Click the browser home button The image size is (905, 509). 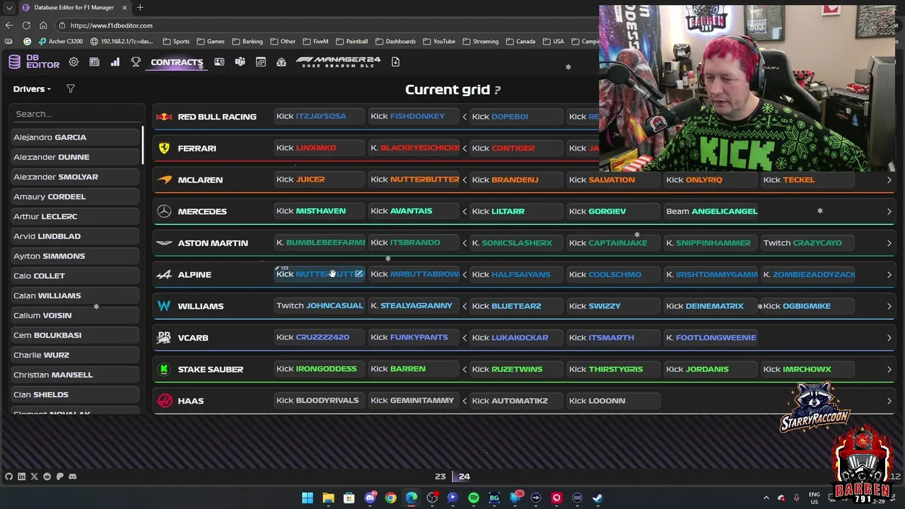(43, 25)
